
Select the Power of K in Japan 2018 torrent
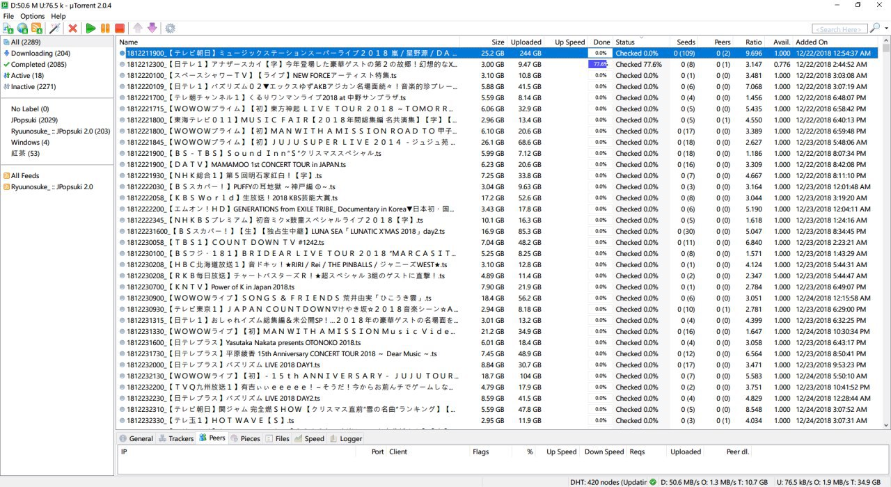click(x=499, y=287)
